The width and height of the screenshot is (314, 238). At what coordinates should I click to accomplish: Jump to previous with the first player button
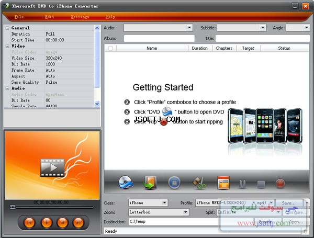[x=29, y=222]
